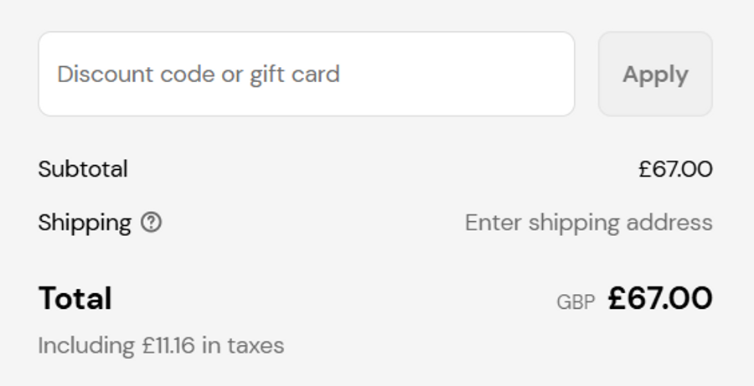The height and width of the screenshot is (386, 754).
Task: Open the Shipping help question mark icon
Action: [x=151, y=223]
